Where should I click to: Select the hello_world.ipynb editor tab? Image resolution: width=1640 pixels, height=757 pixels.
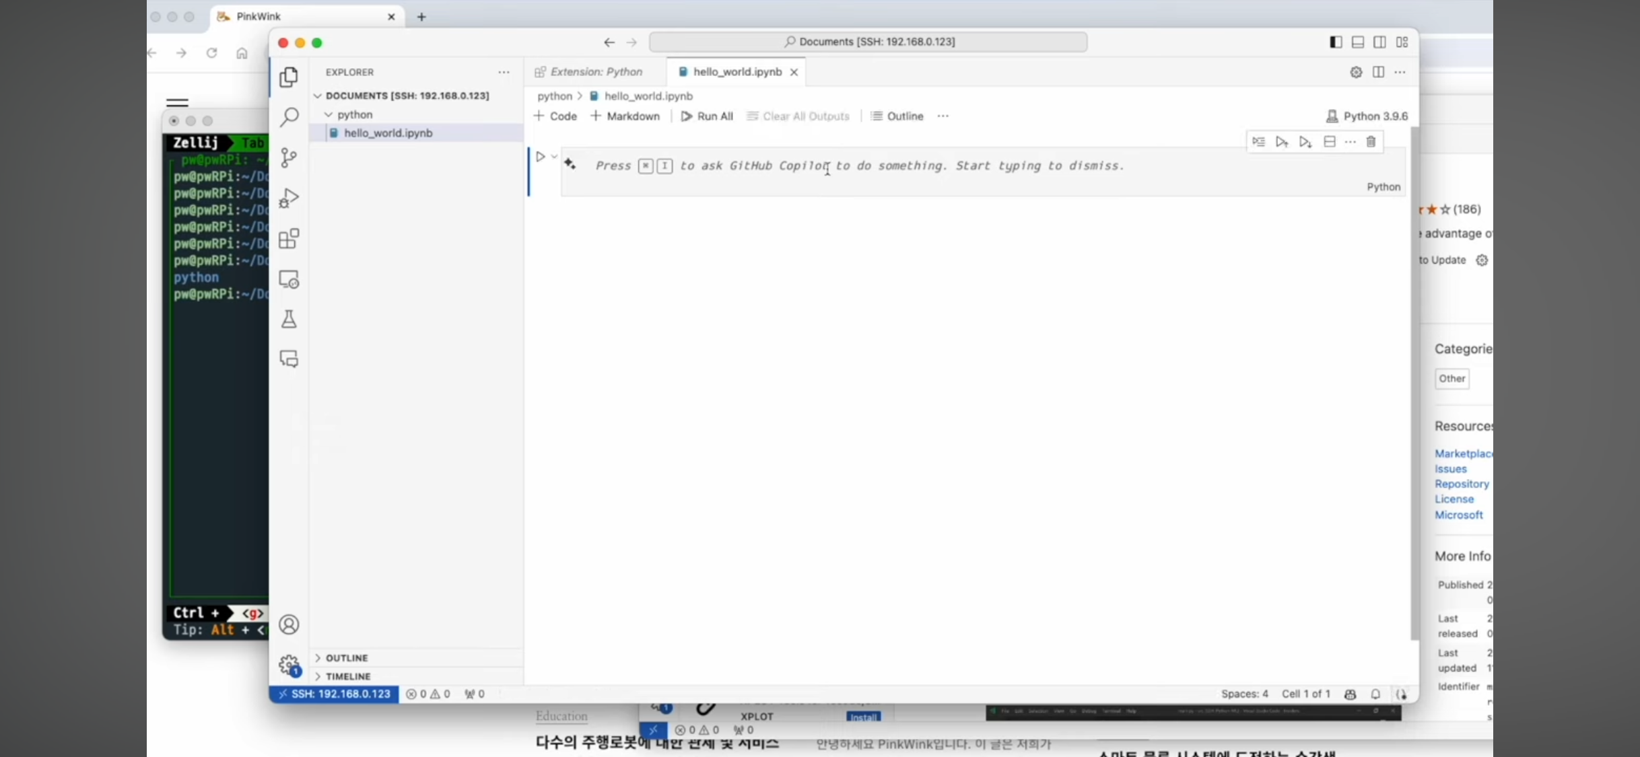click(737, 72)
